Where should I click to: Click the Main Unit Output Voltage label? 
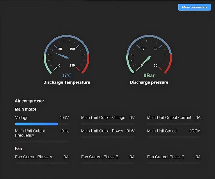tap(103, 118)
